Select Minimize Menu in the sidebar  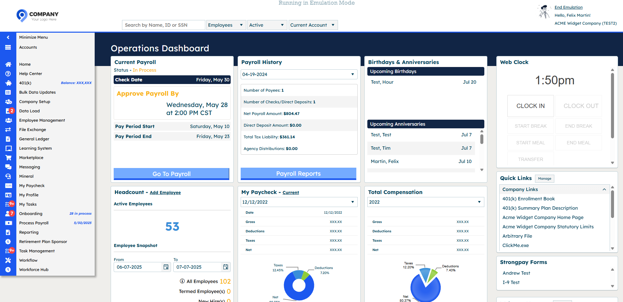pos(34,37)
